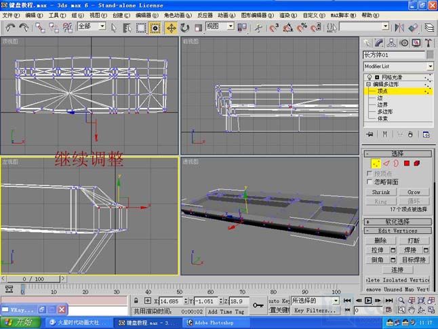Viewport: 438px width, 329px height.
Task: Click the Use Pivot Point Center icon
Action: 242,28
